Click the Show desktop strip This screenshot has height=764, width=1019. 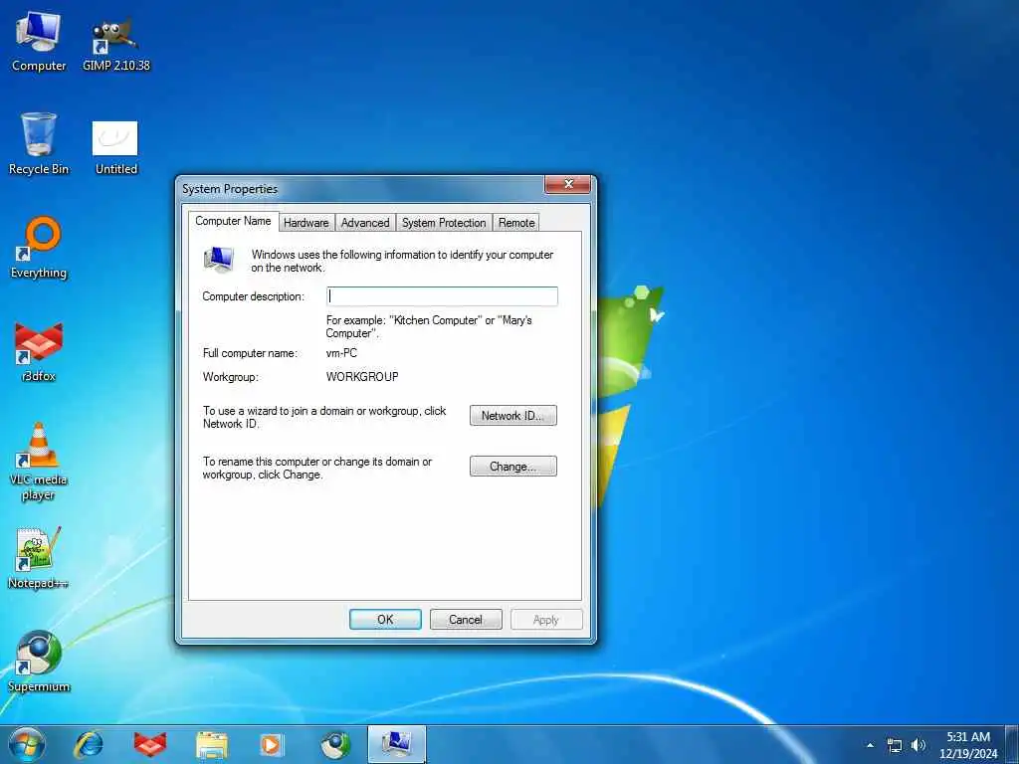coord(1012,744)
